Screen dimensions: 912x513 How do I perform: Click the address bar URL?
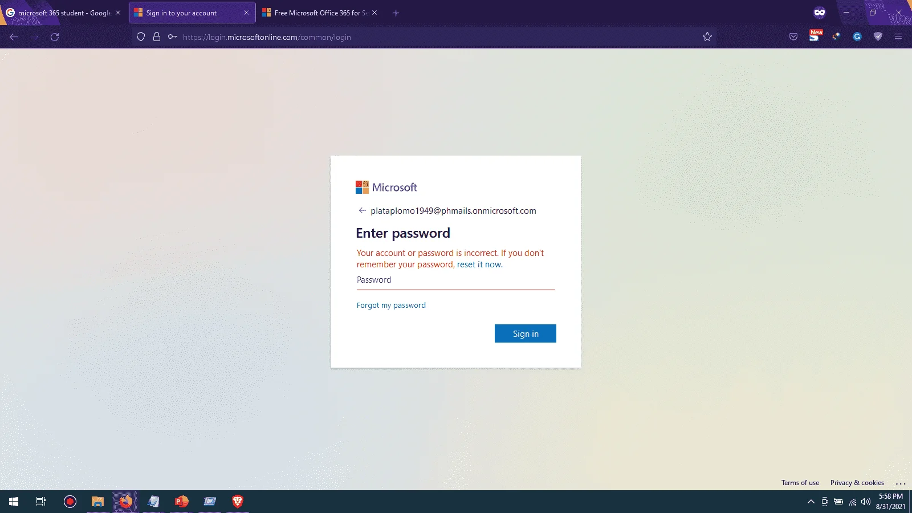point(267,37)
